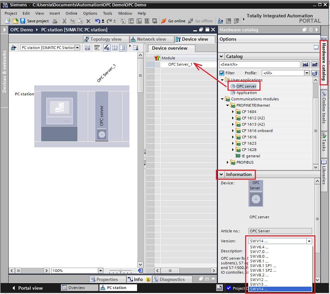Select Application in catalog tree
The height and width of the screenshot is (294, 330).
pos(246,93)
